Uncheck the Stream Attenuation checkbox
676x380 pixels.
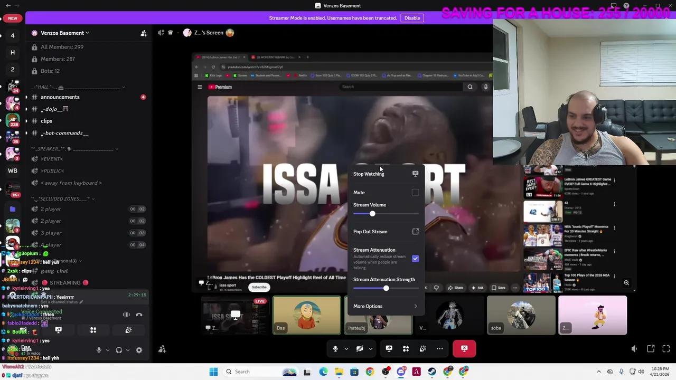click(x=416, y=259)
